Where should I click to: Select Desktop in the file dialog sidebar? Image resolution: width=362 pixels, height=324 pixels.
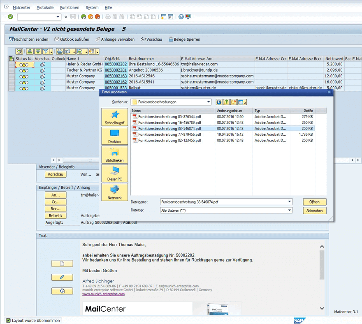pos(114,136)
